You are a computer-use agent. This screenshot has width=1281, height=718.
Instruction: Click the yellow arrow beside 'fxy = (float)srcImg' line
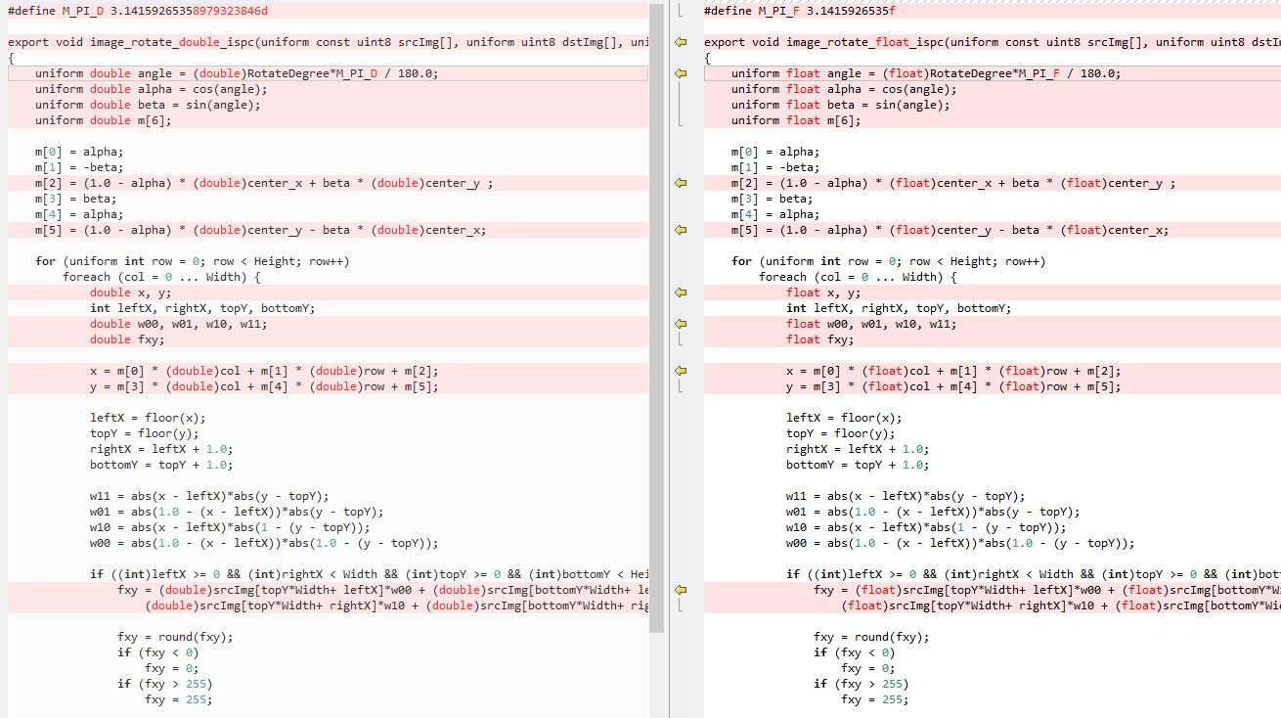681,590
